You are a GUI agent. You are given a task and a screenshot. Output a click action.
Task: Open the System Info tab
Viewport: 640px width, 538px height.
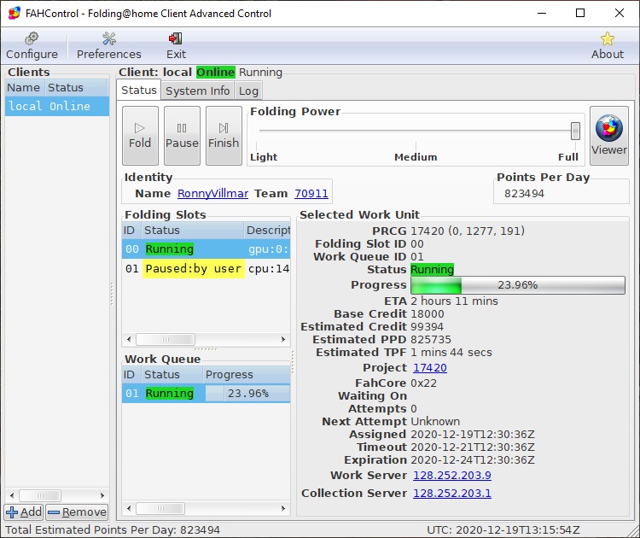pyautogui.click(x=198, y=91)
